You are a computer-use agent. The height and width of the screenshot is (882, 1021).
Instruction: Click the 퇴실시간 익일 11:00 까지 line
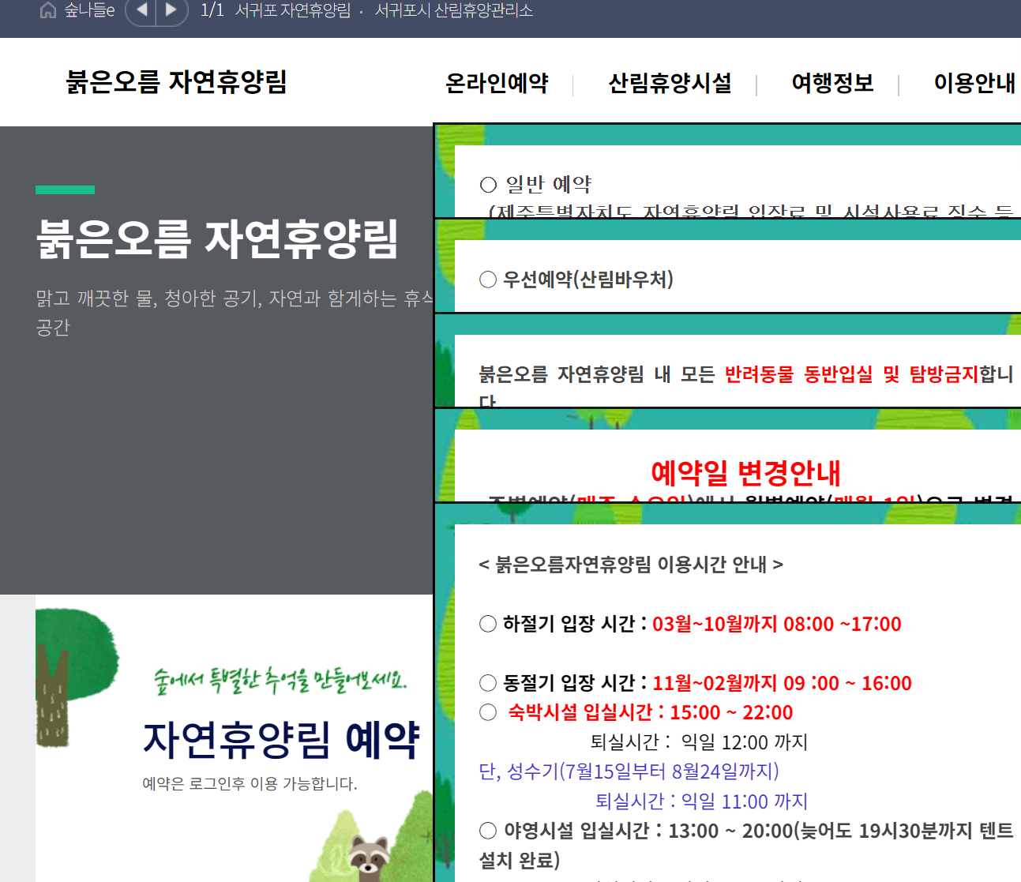tap(701, 801)
